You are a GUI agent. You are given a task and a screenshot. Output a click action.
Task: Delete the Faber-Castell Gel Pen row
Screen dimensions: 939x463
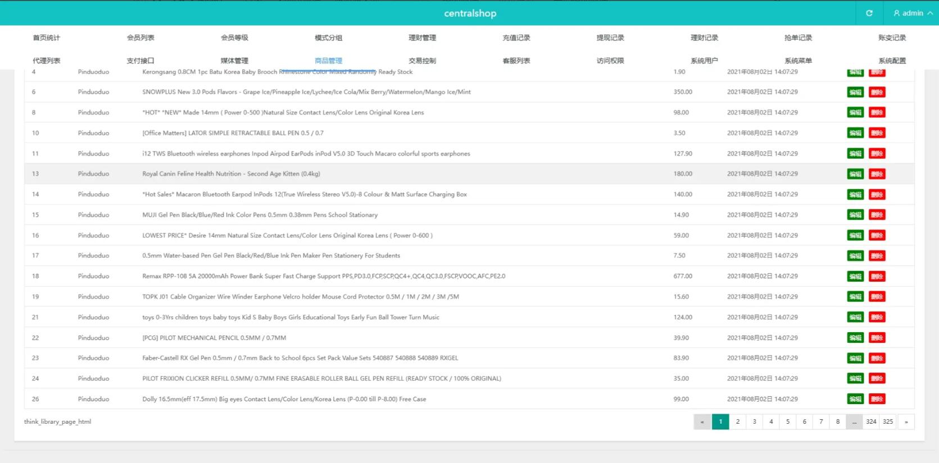(877, 358)
